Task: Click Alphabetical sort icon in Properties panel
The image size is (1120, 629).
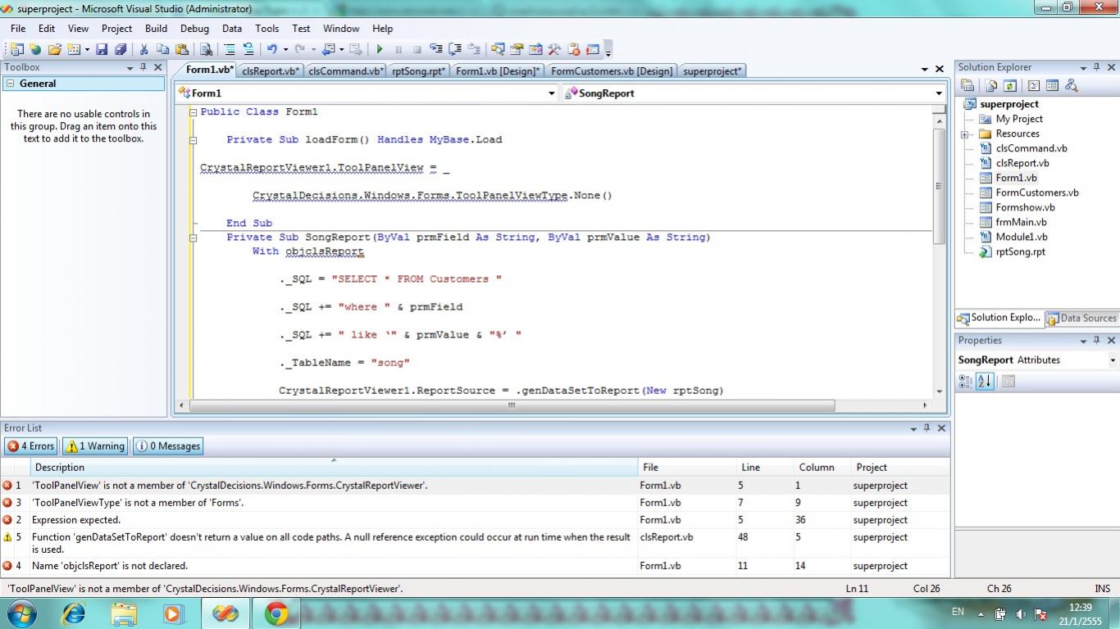Action: [985, 381]
